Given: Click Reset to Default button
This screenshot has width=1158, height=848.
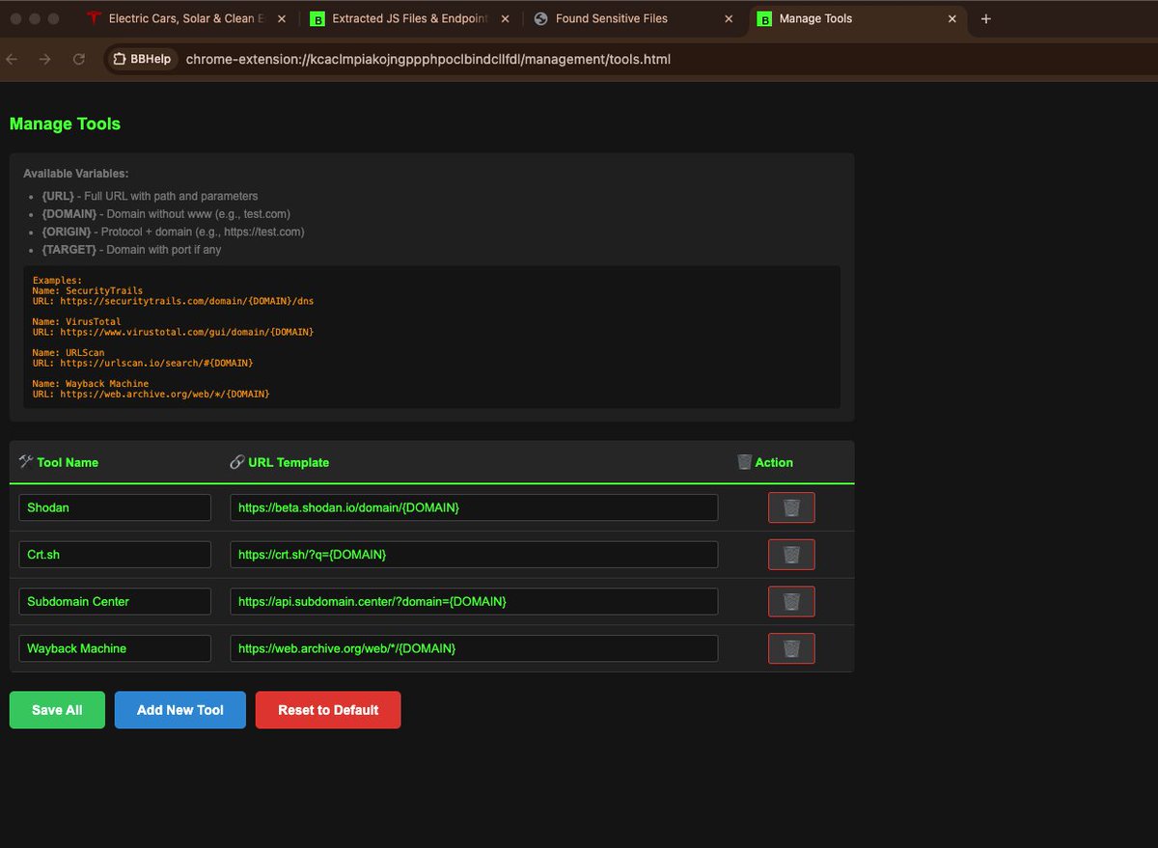Looking at the screenshot, I should (x=328, y=710).
